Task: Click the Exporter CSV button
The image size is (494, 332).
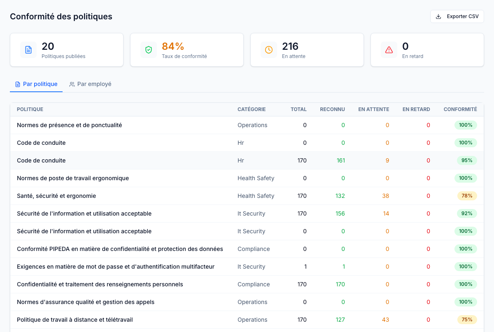Action: coord(457,16)
